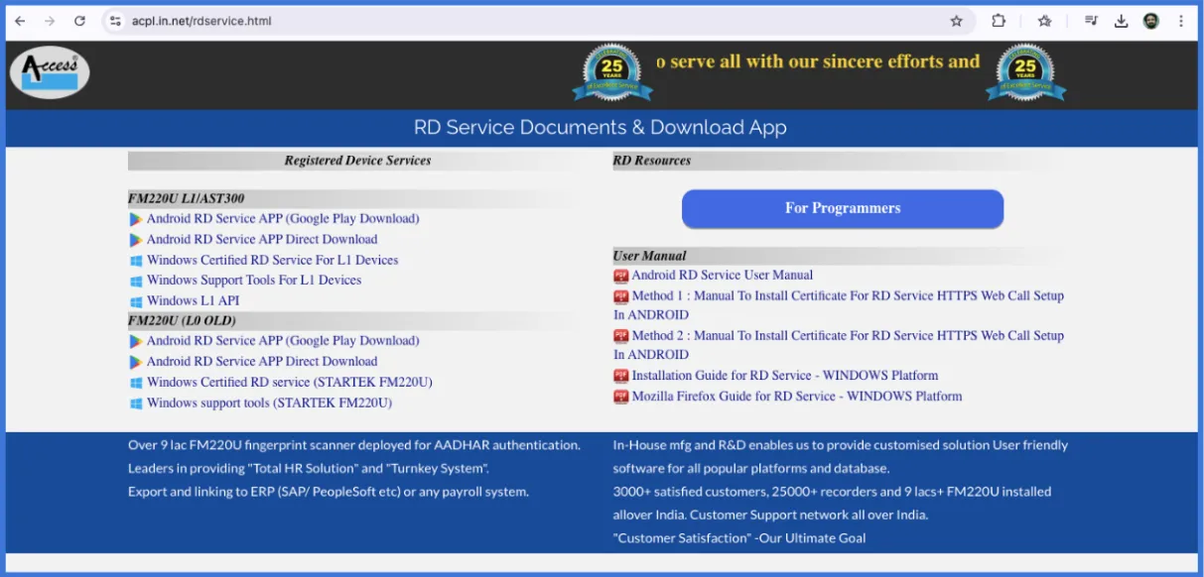Viewport: 1204px width, 577px height.
Task: Click the For Programmers button
Action: (843, 208)
